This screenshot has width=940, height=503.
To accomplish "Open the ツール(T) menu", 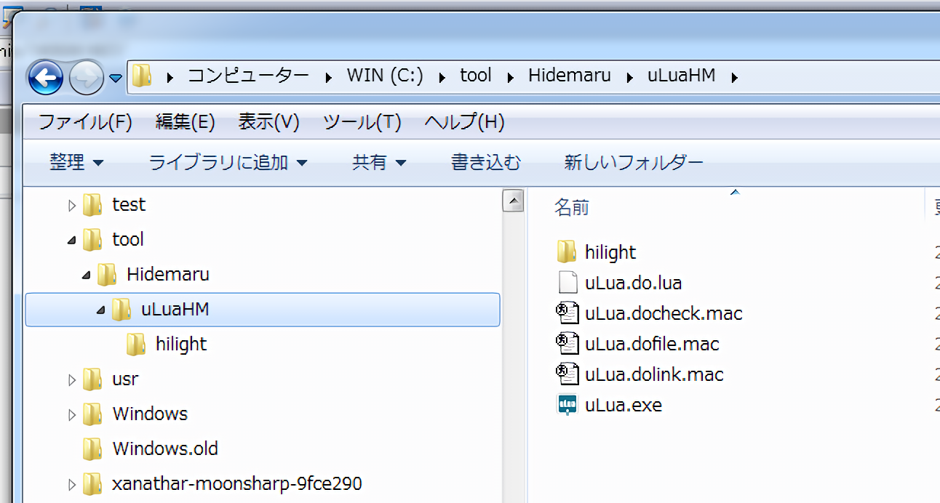I will [362, 122].
